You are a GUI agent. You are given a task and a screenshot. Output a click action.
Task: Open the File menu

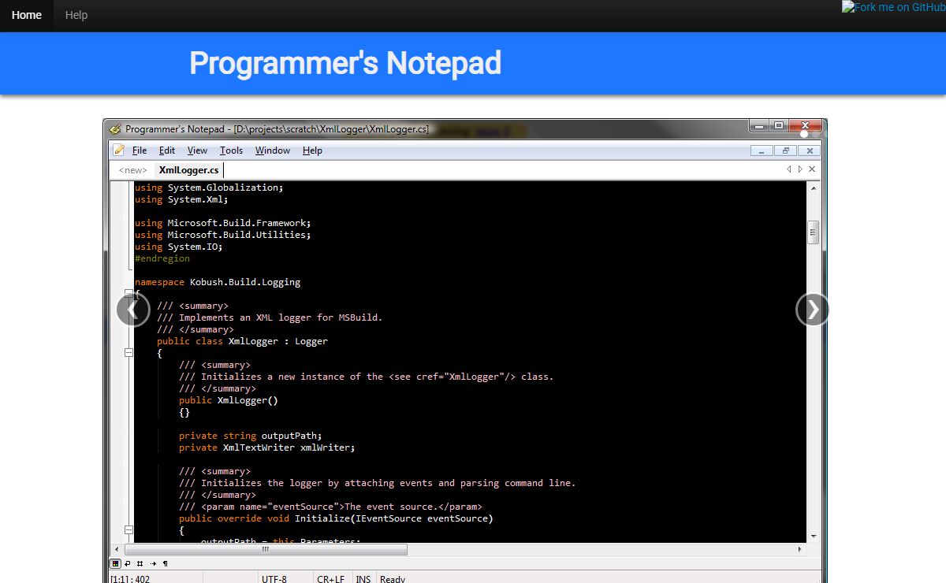(x=140, y=150)
